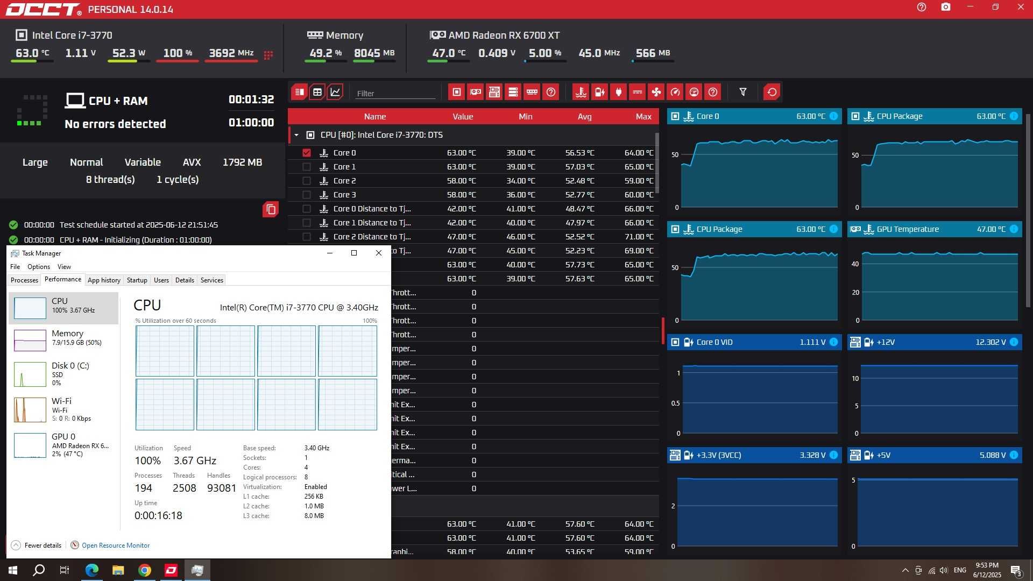1033x581 pixels.
Task: Check the Core 2 sensor checkbox
Action: [307, 181]
